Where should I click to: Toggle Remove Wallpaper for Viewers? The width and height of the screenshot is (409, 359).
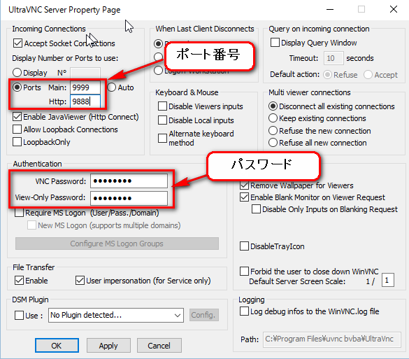[244, 185]
